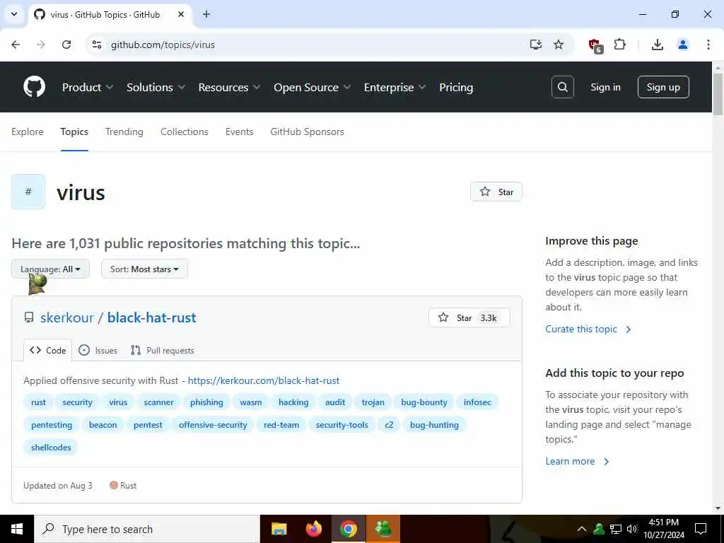The width and height of the screenshot is (724, 543).
Task: Expand the Product menu
Action: click(x=87, y=87)
